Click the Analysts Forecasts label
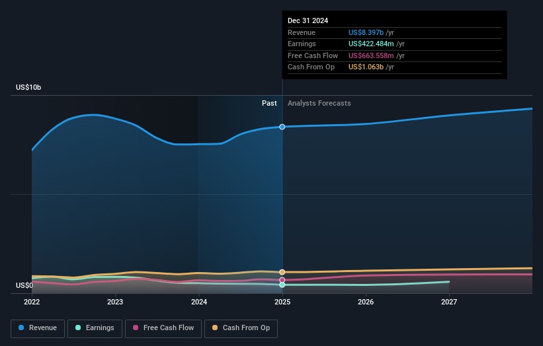 pyautogui.click(x=319, y=104)
